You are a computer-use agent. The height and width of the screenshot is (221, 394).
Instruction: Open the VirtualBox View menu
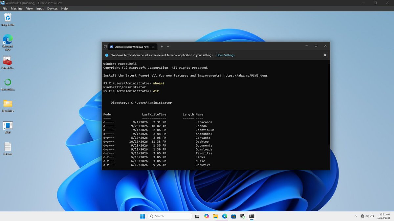tap(30, 9)
